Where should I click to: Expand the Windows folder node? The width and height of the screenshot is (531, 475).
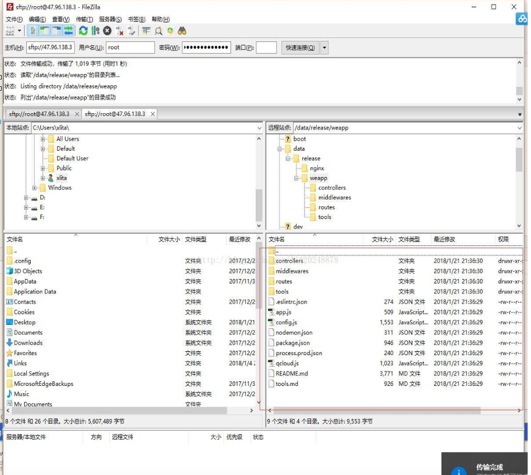click(34, 188)
